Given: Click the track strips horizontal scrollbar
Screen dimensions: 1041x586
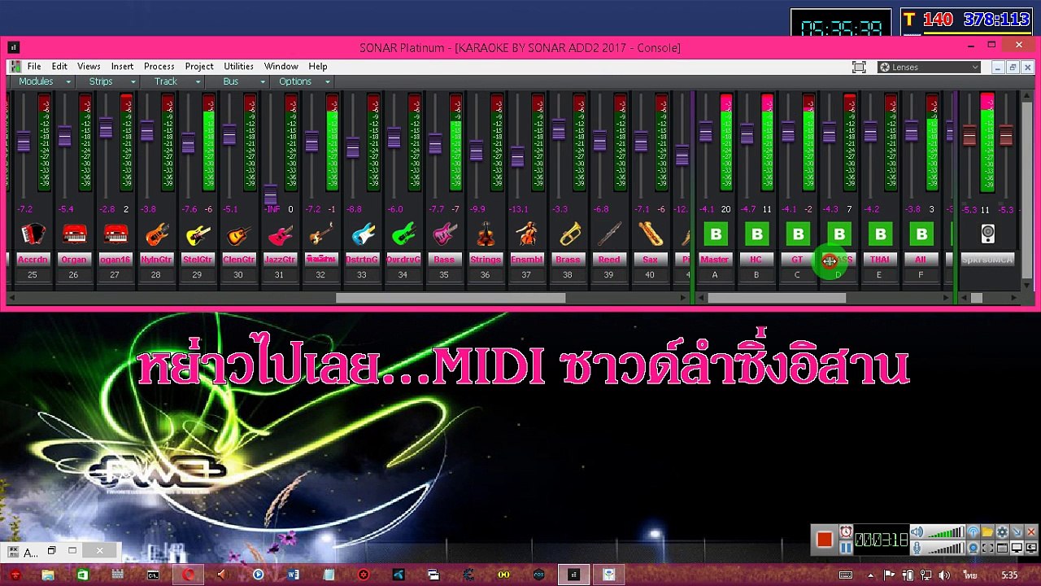Looking at the screenshot, I should 451,298.
